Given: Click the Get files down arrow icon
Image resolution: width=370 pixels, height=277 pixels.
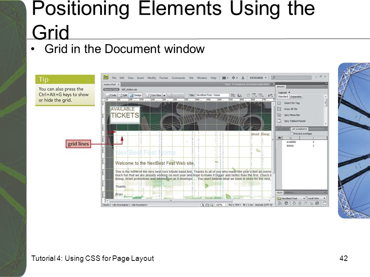Looking at the screenshot, I should 294,203.
